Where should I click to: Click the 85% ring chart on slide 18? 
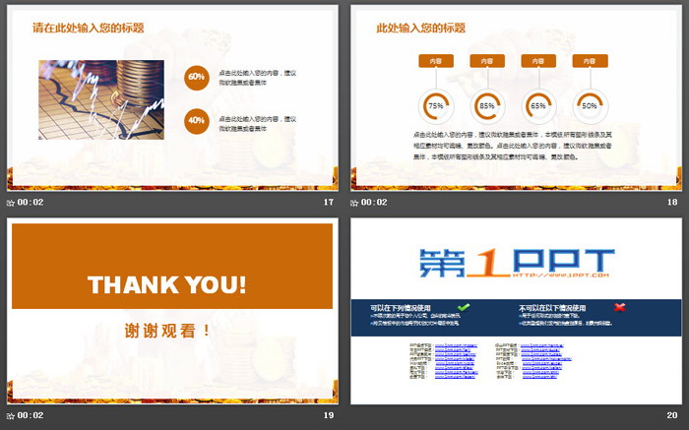click(x=487, y=106)
